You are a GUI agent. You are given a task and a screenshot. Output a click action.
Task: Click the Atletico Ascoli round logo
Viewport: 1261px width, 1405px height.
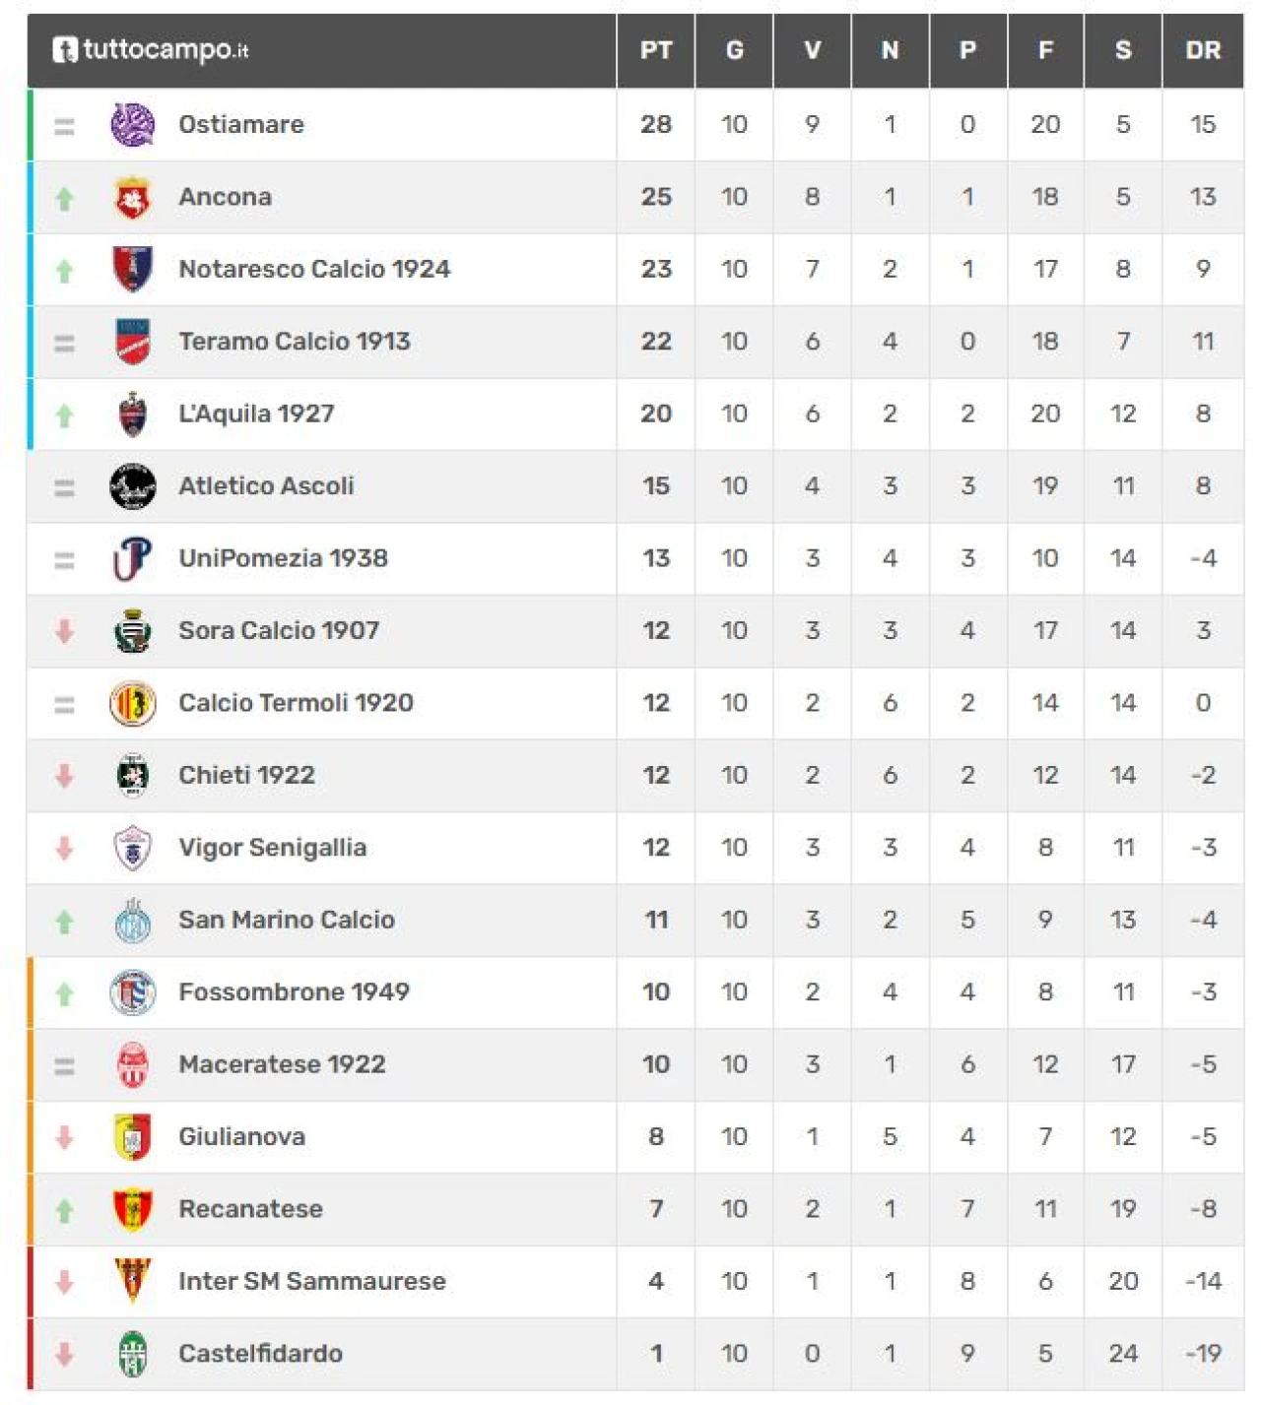pos(132,486)
